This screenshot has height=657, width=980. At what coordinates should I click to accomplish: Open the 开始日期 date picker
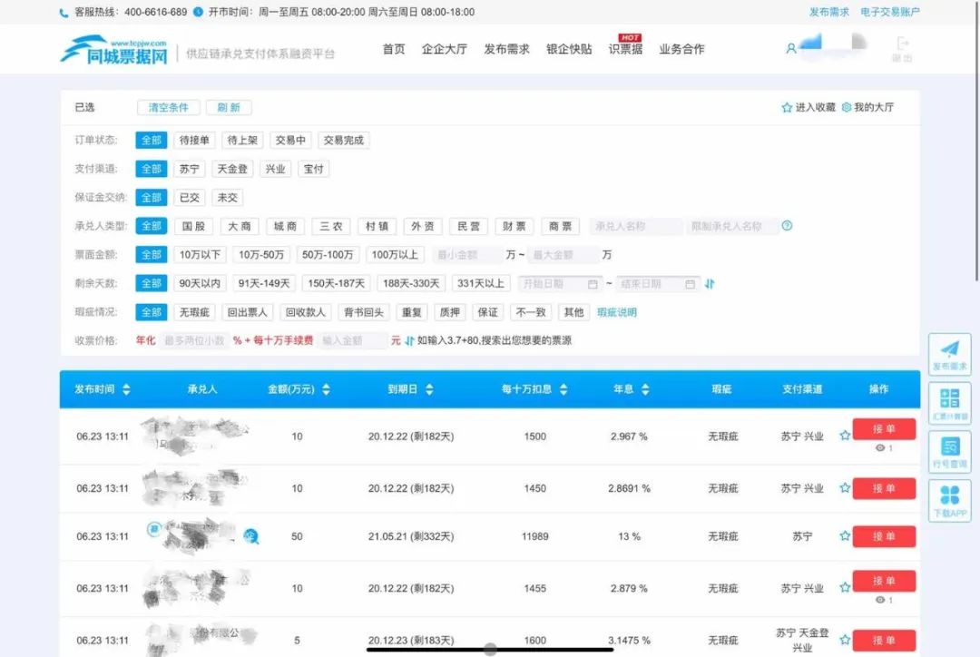point(559,283)
